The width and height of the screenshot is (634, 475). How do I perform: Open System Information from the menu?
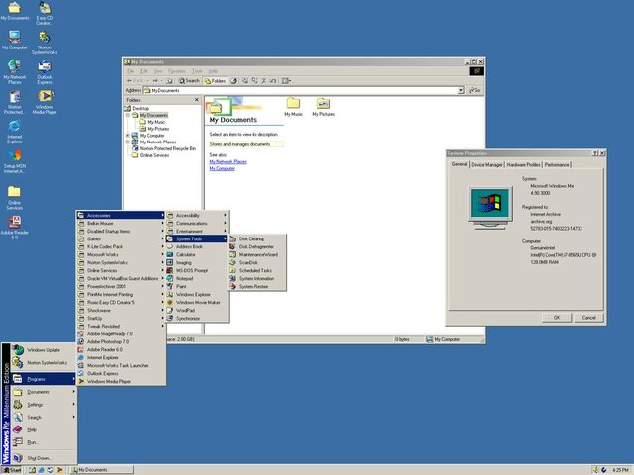(258, 279)
